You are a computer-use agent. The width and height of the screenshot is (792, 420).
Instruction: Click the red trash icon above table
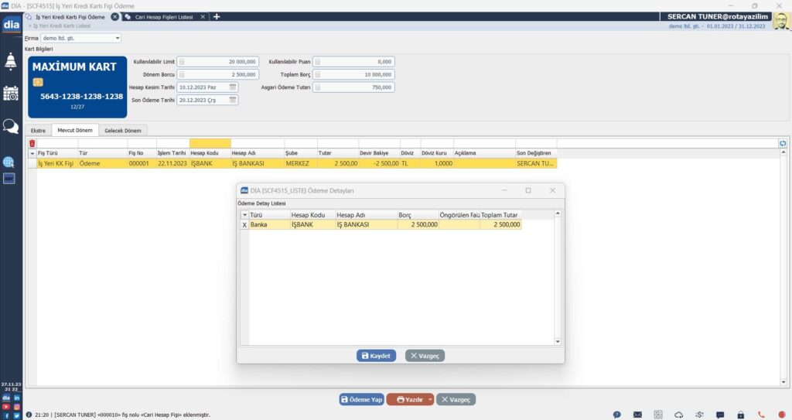[x=32, y=144]
